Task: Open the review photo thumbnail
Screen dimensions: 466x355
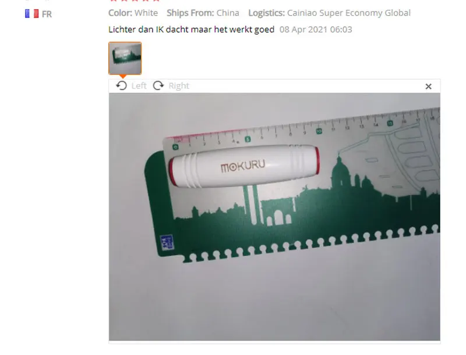Action: (125, 58)
